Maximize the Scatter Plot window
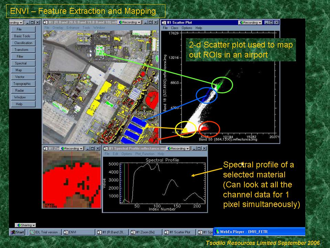 pyautogui.click(x=271, y=23)
